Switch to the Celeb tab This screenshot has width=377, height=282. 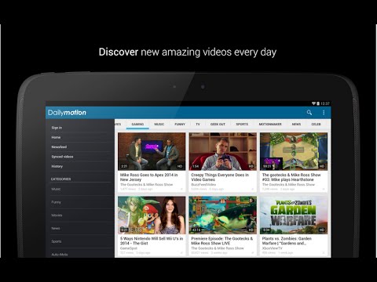coord(316,125)
